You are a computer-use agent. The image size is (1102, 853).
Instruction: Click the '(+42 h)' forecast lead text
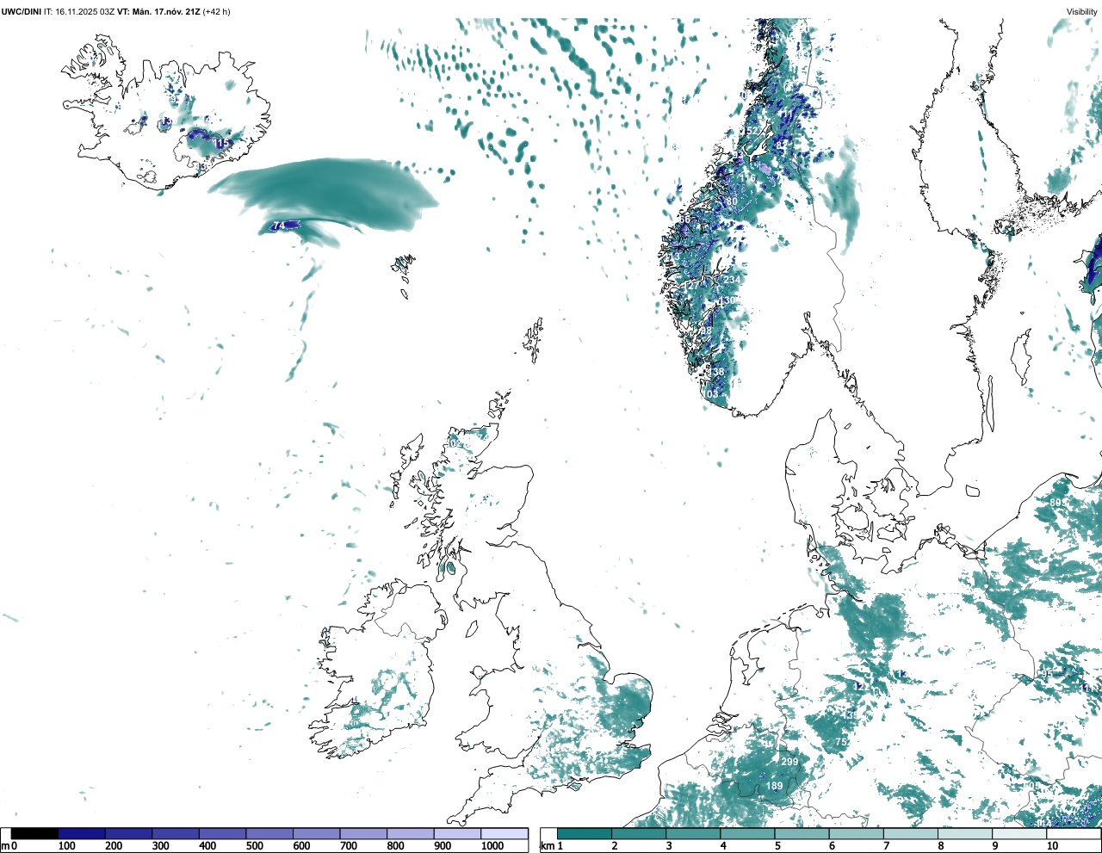tap(217, 11)
